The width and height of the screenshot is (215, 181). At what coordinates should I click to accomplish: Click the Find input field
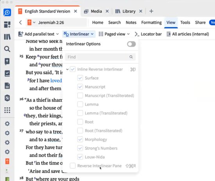pos(100,57)
